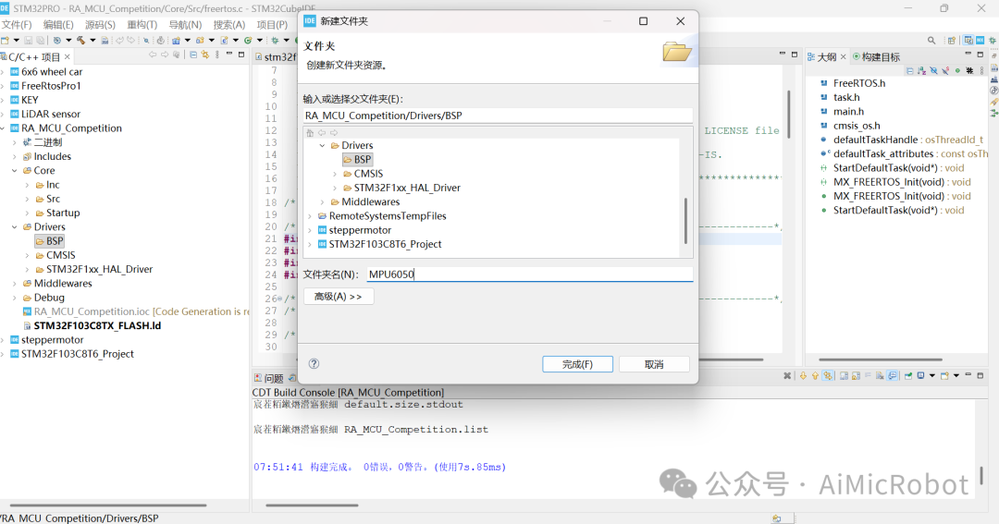Viewport: 999px width, 524px height.
Task: Click the New file toolbar icon
Action: (5, 40)
